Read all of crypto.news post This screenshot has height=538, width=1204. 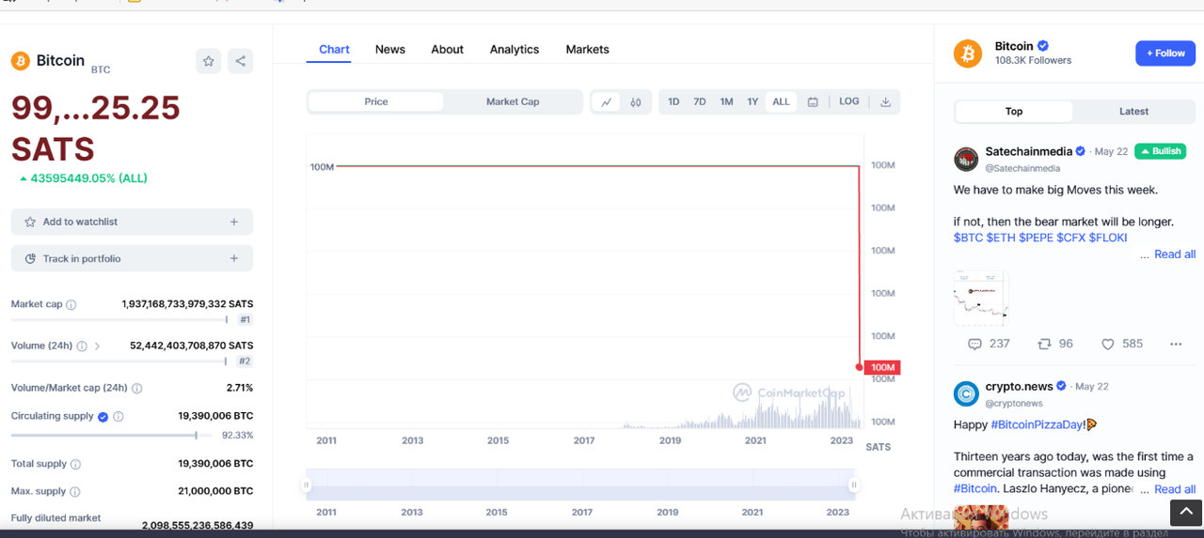[1175, 489]
